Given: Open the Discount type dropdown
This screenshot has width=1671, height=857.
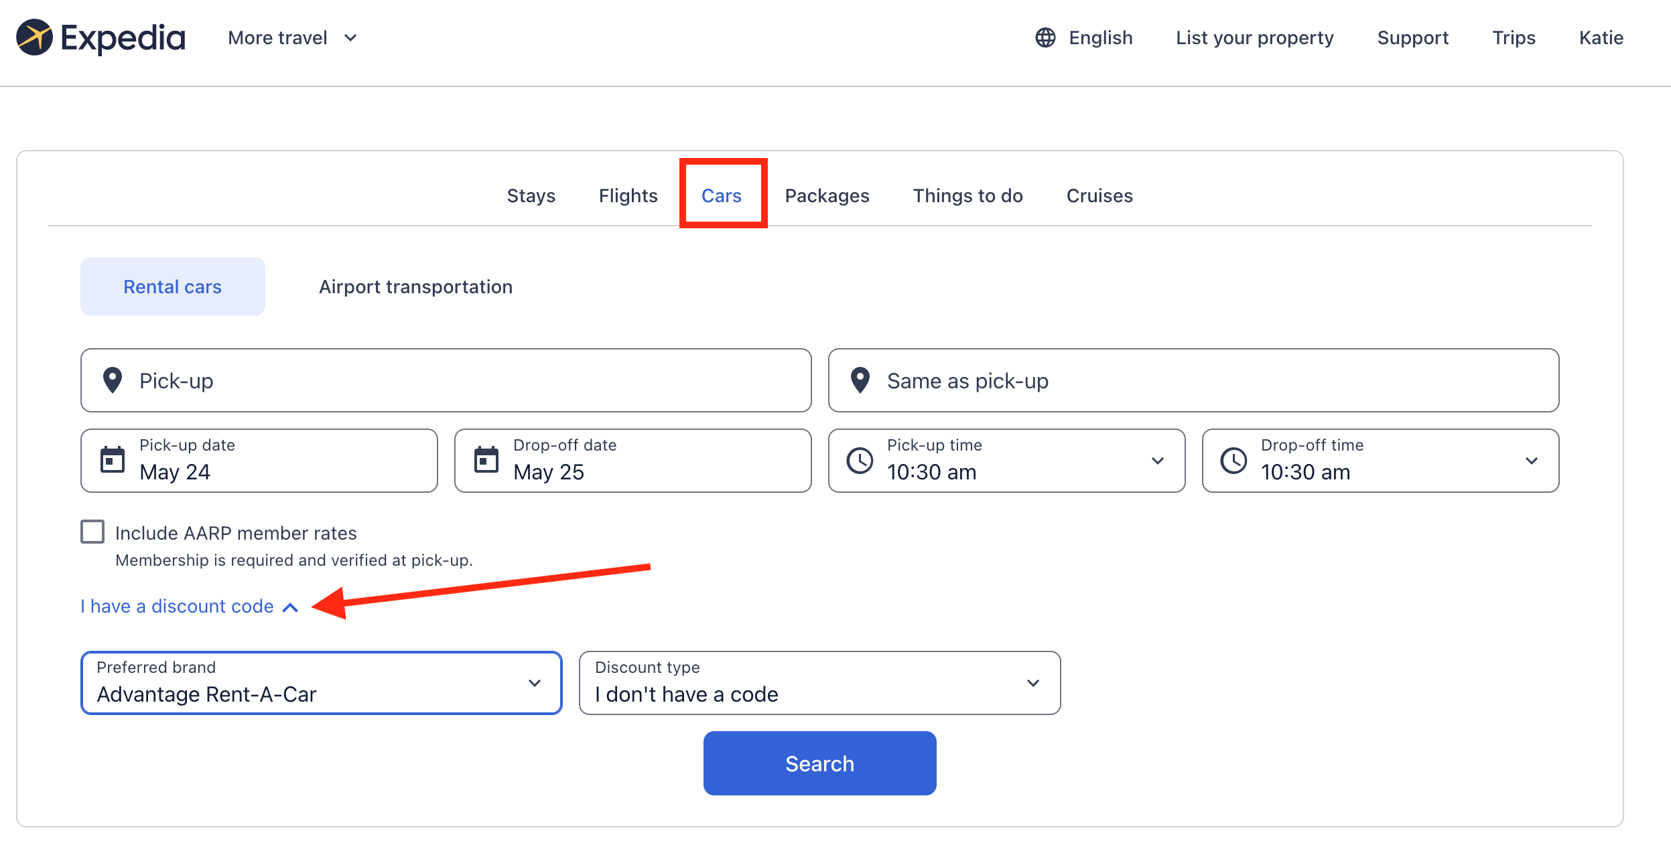Looking at the screenshot, I should click(x=819, y=683).
